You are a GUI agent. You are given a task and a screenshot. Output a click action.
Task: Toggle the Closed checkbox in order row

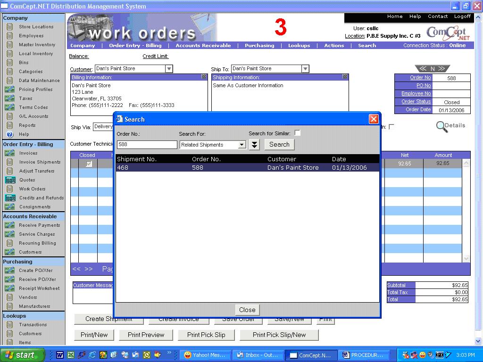pos(89,164)
